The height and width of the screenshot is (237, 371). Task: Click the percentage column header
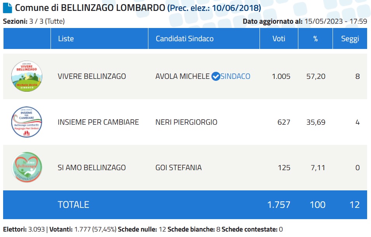pos(315,38)
